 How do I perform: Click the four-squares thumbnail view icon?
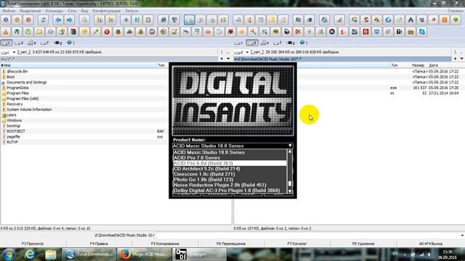[223, 20]
